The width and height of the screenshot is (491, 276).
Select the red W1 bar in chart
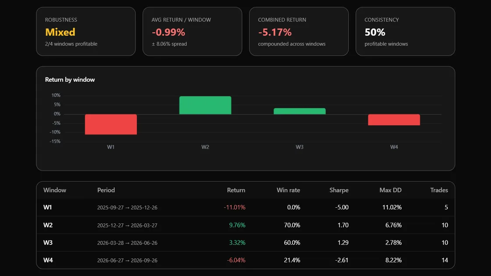(x=111, y=124)
